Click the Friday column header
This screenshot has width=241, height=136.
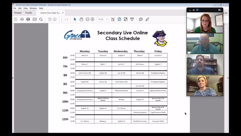[158, 51]
